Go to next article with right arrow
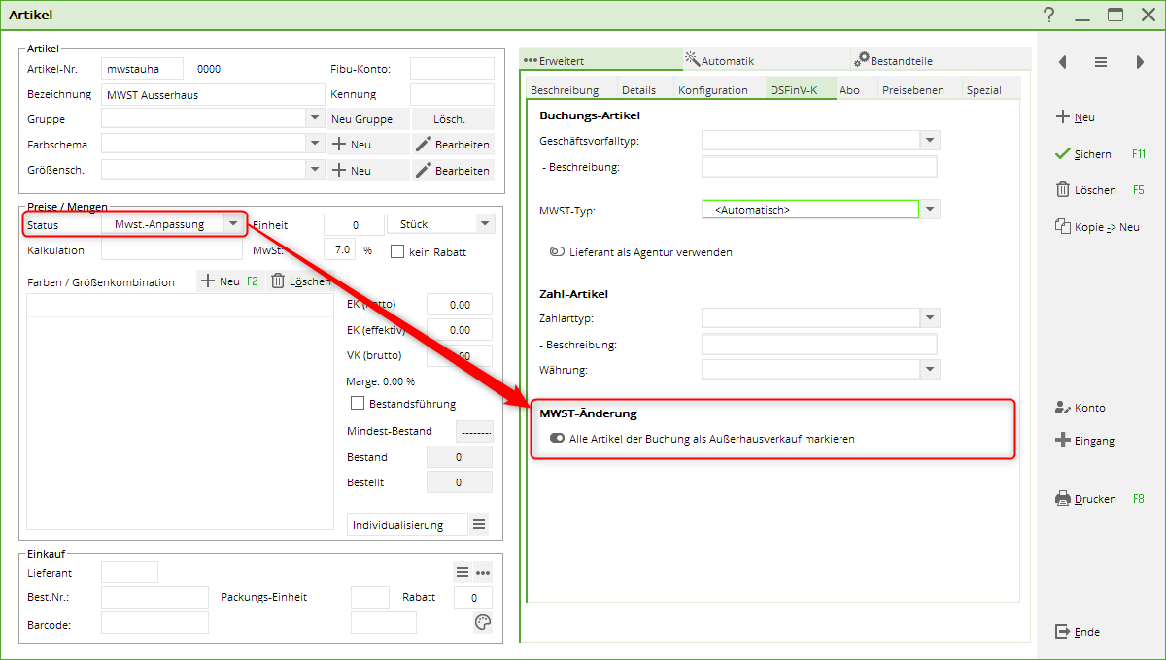 pos(1140,62)
